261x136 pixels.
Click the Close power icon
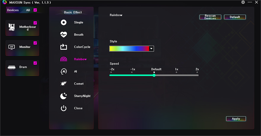(63, 108)
